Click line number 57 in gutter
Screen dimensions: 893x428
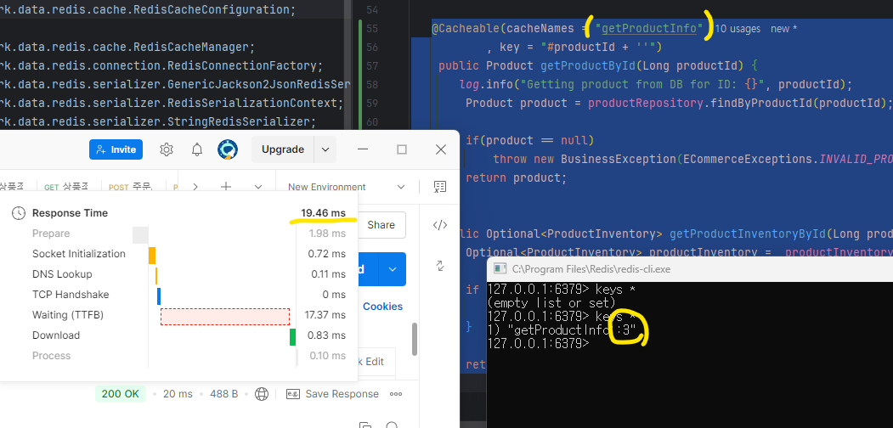point(372,66)
